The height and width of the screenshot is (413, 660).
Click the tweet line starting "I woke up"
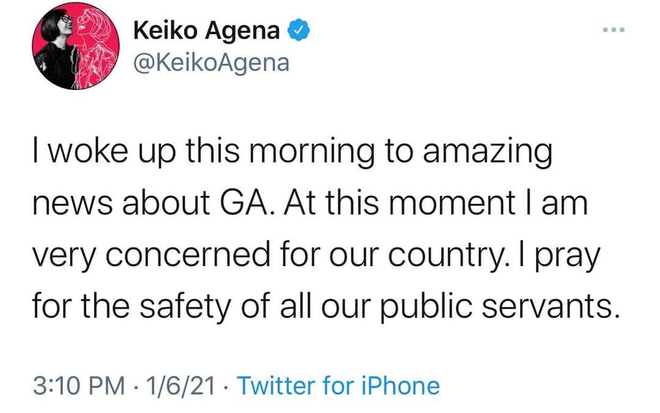pos(292,152)
